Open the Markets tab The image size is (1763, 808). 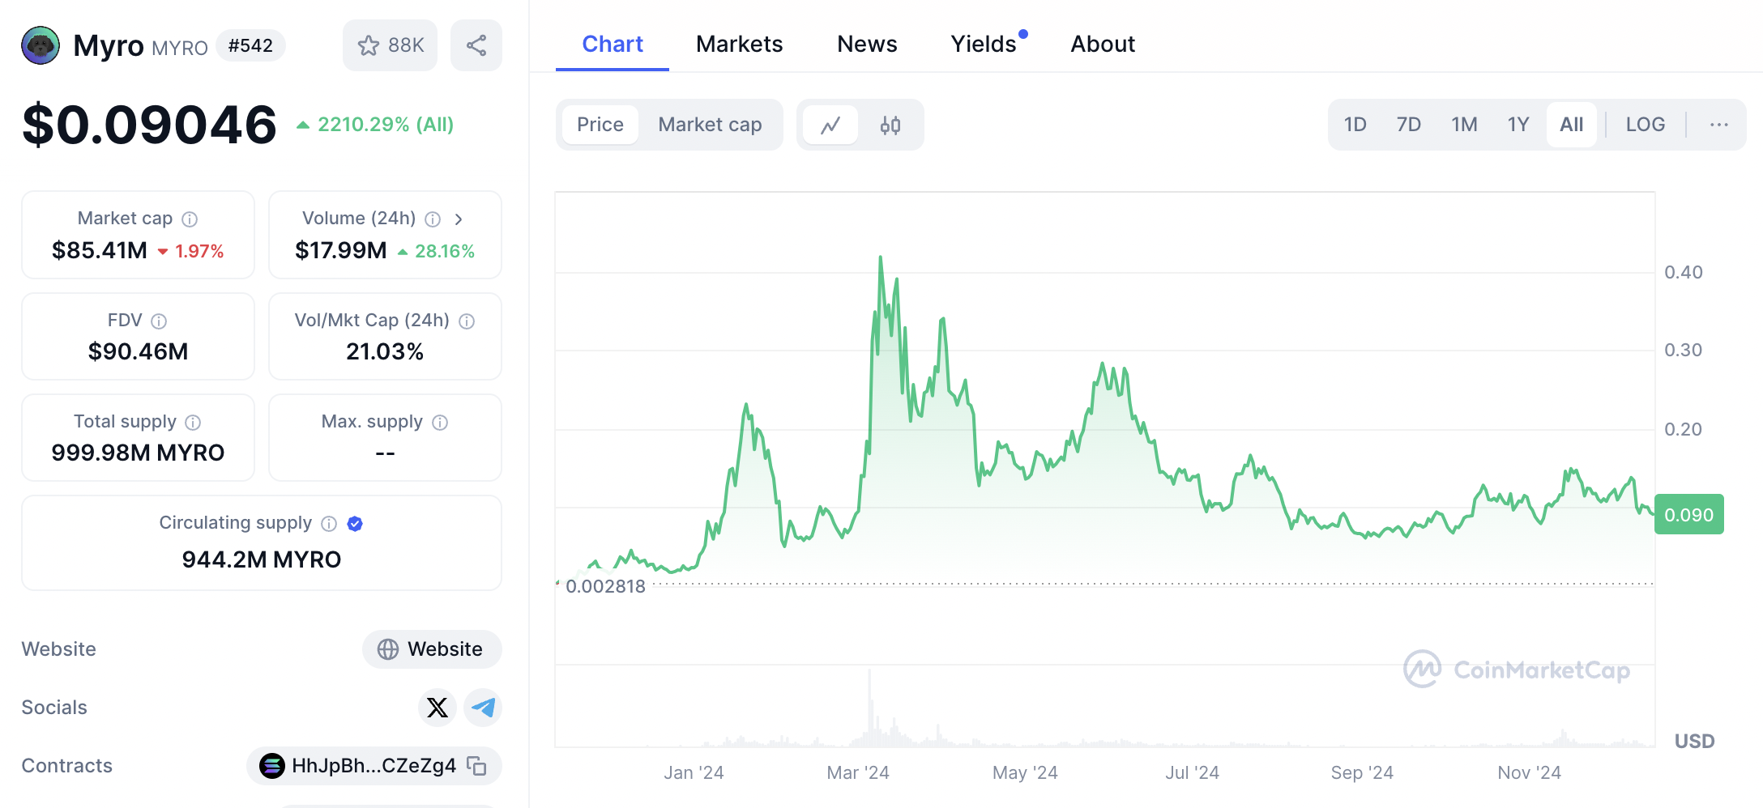[x=740, y=44]
